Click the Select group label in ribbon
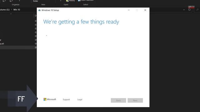200x112 pixels. 86,5
